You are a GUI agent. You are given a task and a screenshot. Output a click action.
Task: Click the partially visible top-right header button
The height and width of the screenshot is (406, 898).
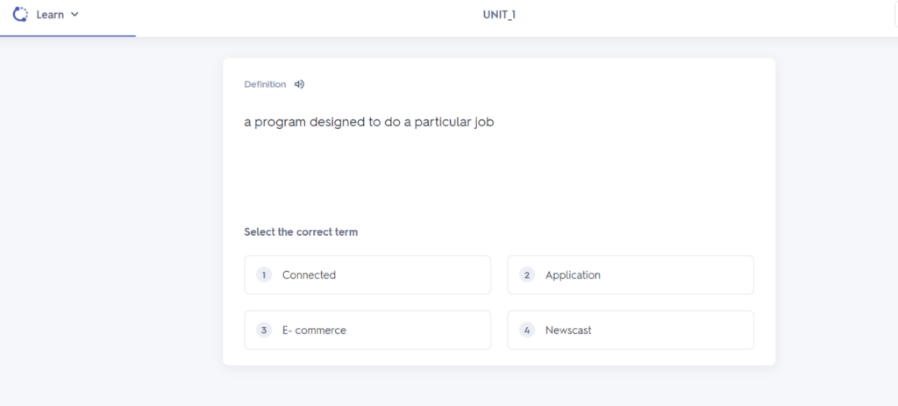[x=894, y=15]
